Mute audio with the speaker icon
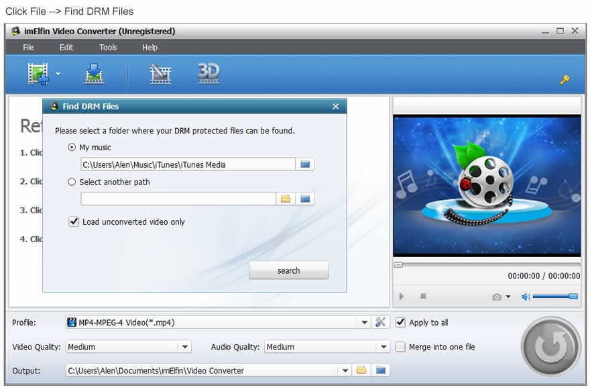The height and width of the screenshot is (389, 590). point(526,296)
